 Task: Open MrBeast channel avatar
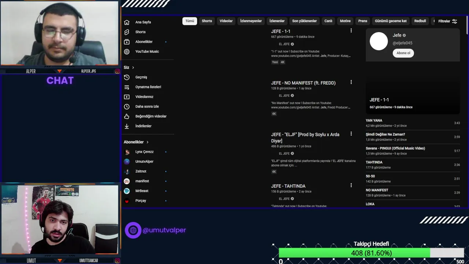point(127,191)
